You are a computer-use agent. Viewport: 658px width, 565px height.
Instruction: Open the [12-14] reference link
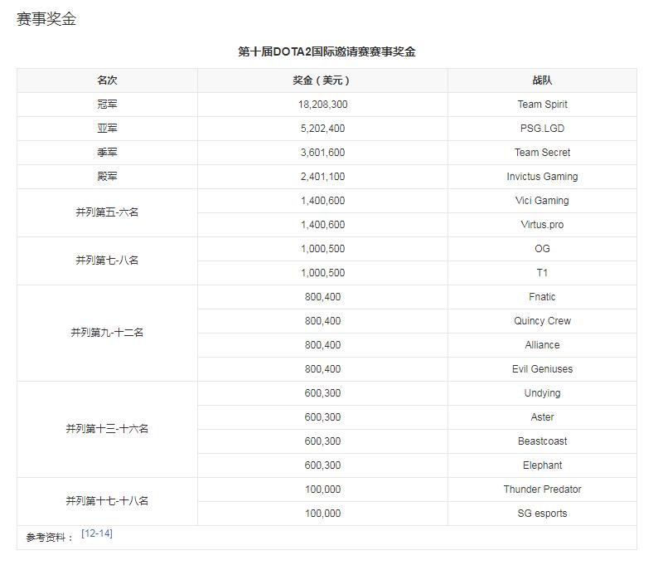[97, 533]
